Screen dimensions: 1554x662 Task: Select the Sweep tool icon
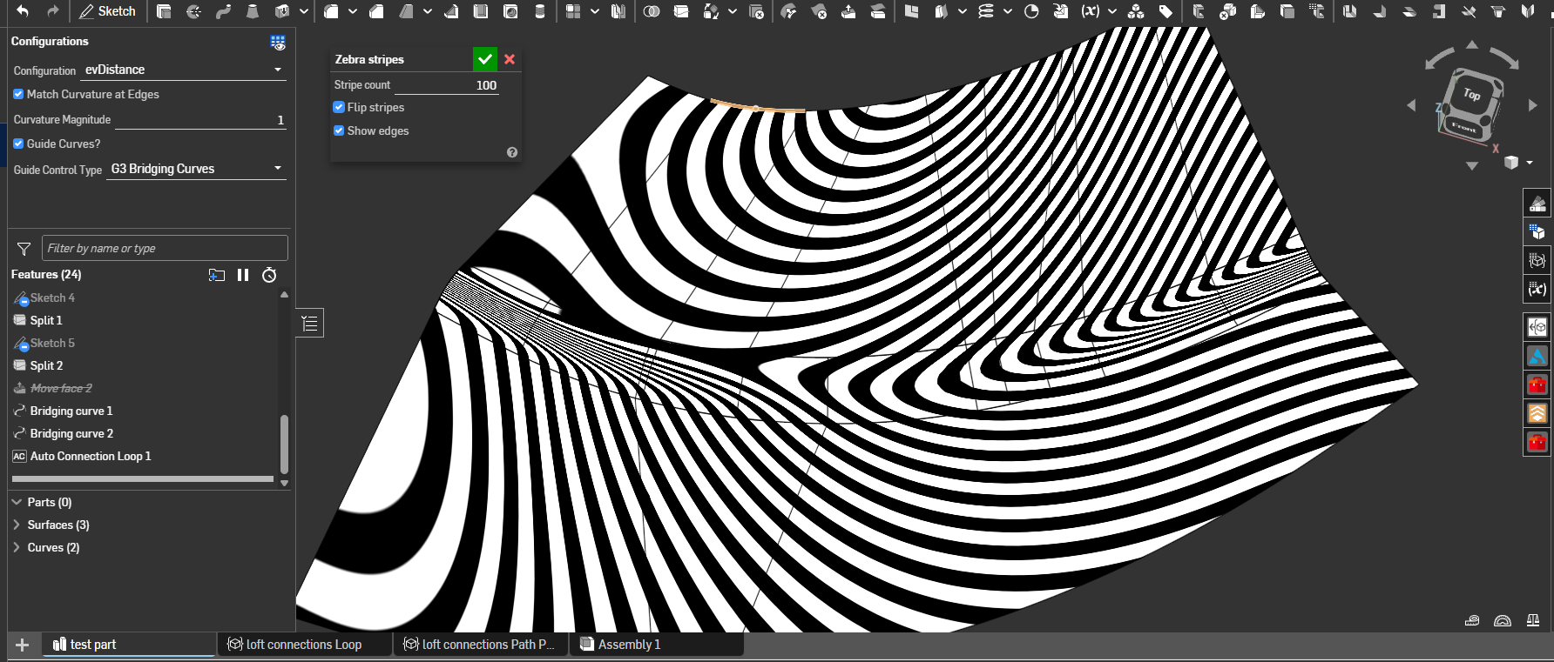[223, 11]
